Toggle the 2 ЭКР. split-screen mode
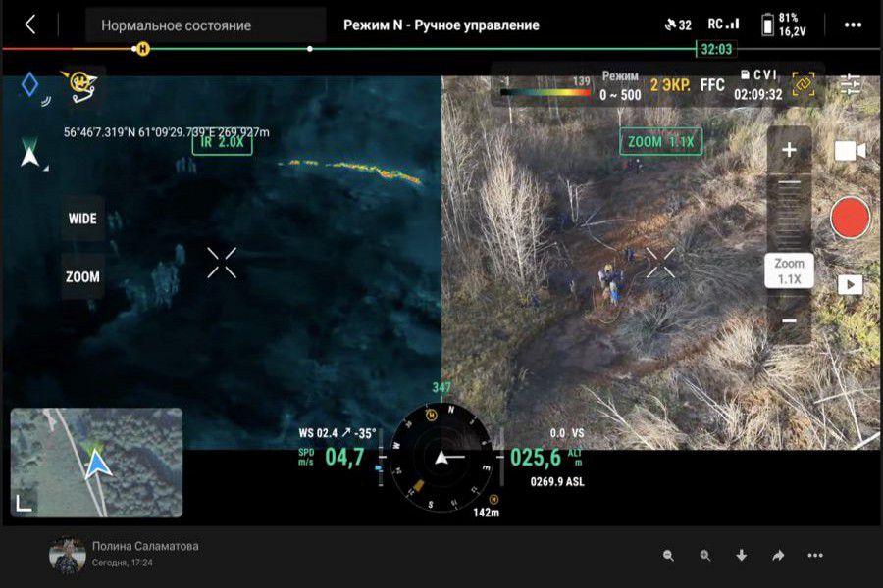The image size is (883, 588). pyautogui.click(x=669, y=85)
